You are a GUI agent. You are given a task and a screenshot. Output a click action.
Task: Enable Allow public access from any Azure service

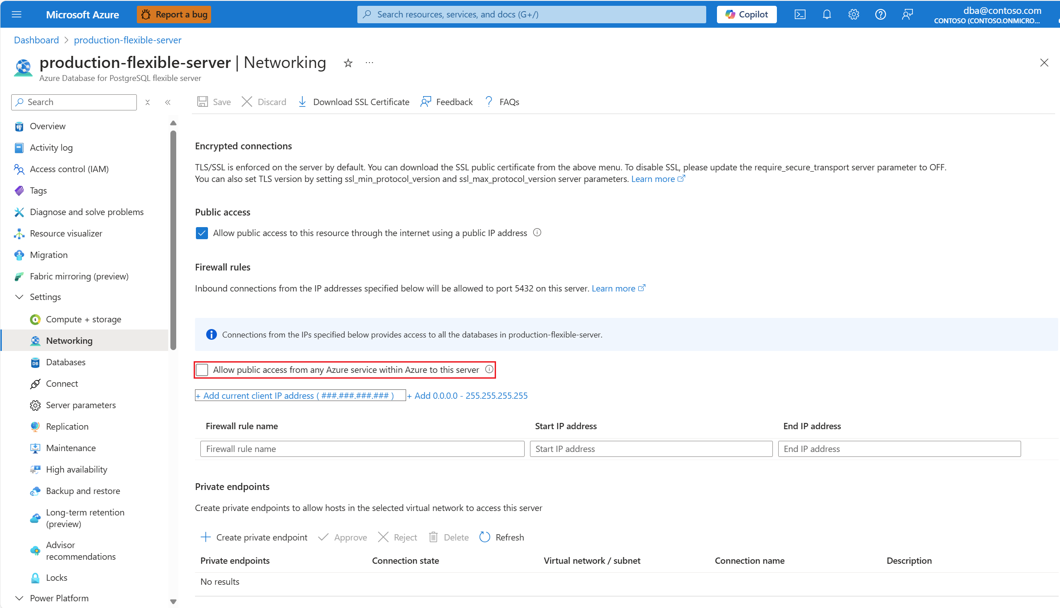click(x=203, y=369)
